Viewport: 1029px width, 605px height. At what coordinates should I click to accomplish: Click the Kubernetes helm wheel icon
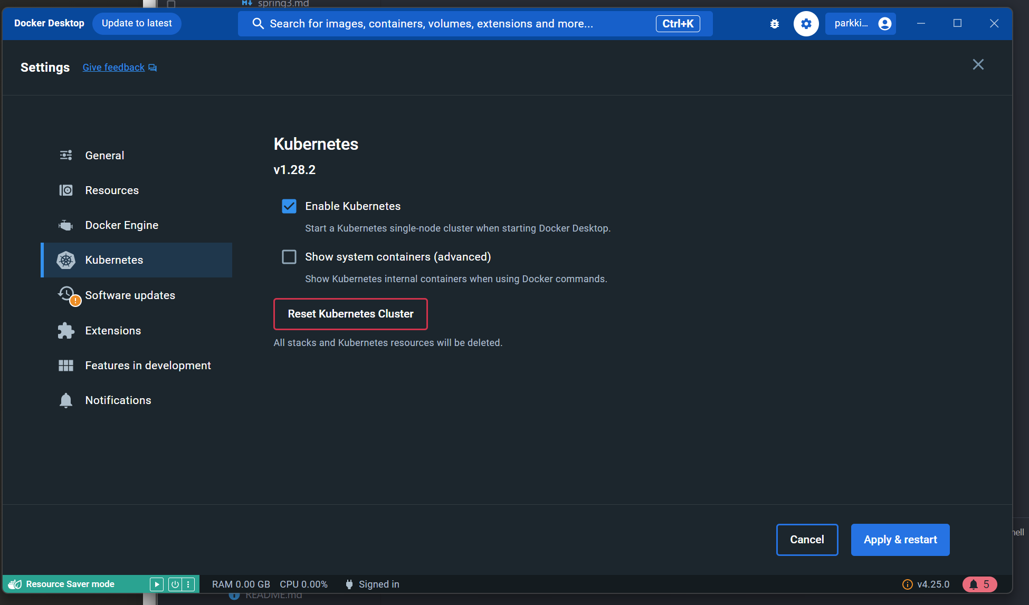(x=66, y=260)
